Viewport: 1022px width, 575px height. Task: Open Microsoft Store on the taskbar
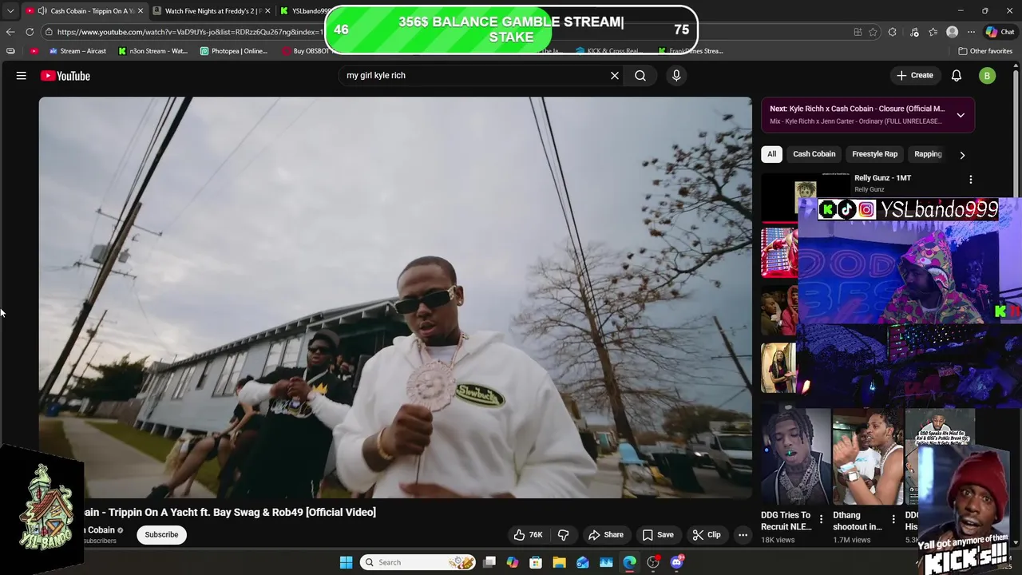pos(536,562)
